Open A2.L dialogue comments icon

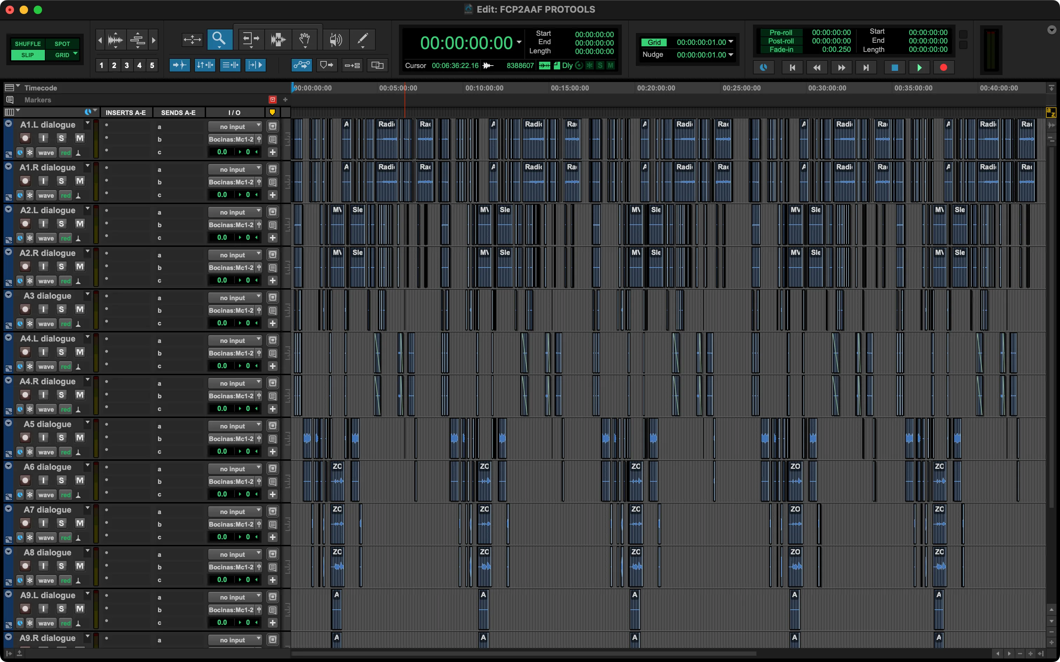click(273, 225)
